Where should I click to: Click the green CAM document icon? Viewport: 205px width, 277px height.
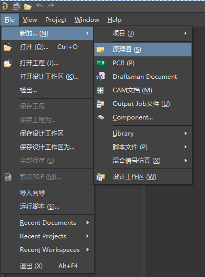tap(100, 90)
